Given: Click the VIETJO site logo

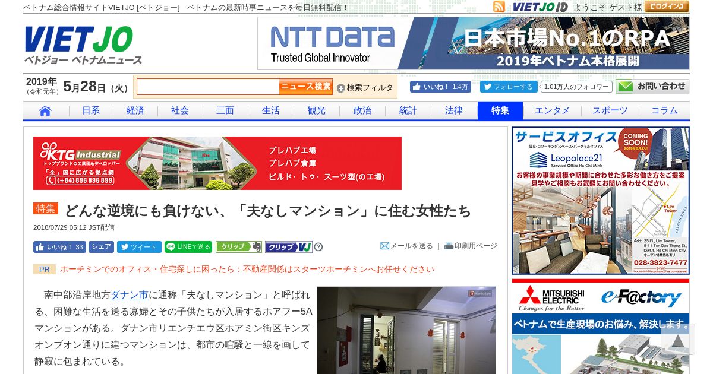Looking at the screenshot, I should pyautogui.click(x=83, y=45).
